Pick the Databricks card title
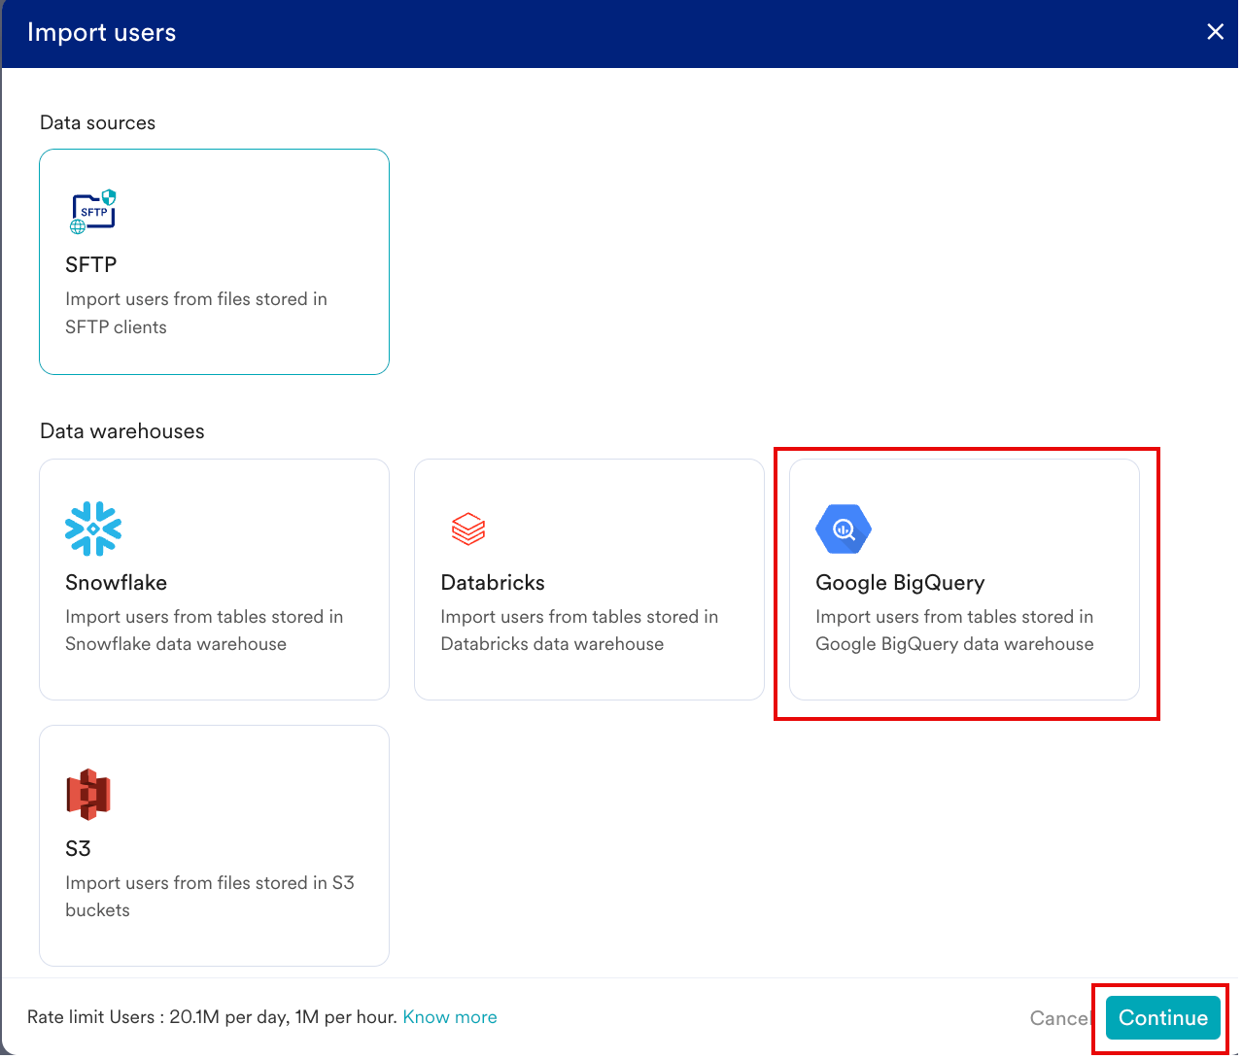 coord(493,583)
